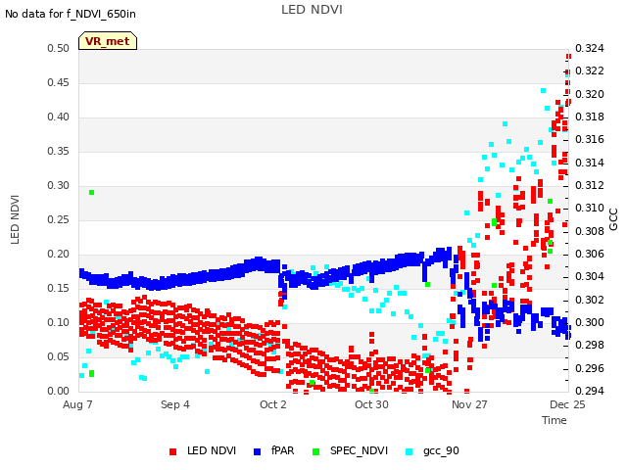Click the 0.302 right axis value

tap(590, 300)
